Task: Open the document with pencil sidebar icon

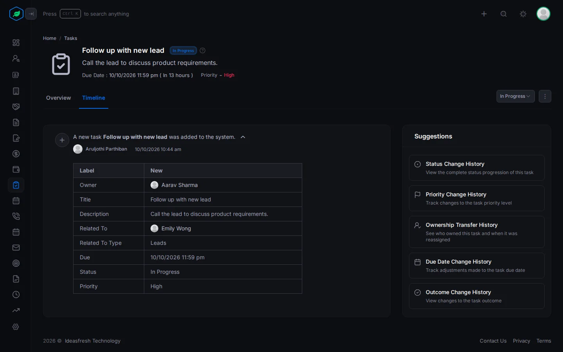Action: pos(16,138)
